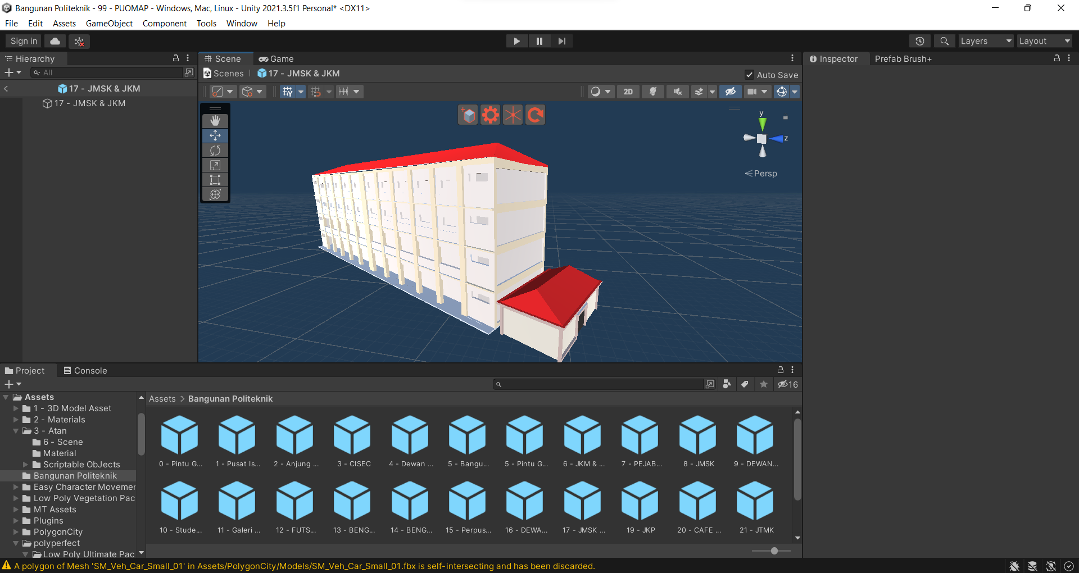
Task: Open the Layout dropdown
Action: (x=1044, y=41)
